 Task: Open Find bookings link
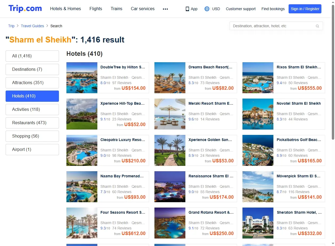pyautogui.click(x=273, y=9)
